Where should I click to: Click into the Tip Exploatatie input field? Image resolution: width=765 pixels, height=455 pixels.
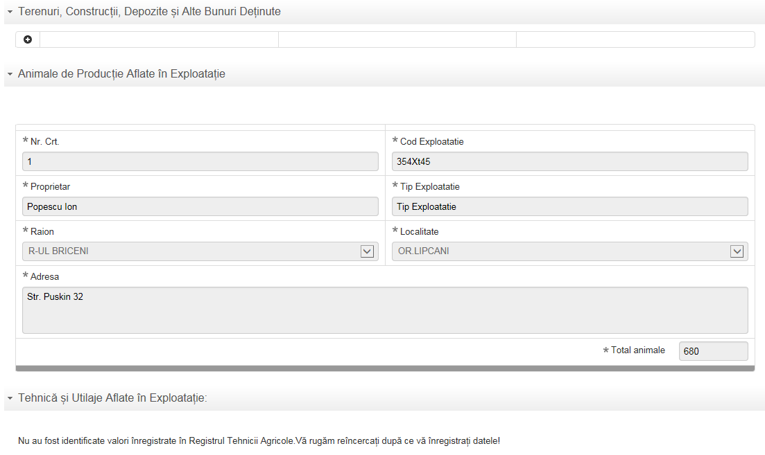click(569, 206)
